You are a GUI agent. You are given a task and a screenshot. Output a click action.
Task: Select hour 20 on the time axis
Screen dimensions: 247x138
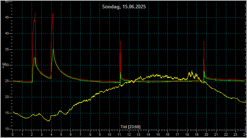pyautogui.click(x=206, y=135)
